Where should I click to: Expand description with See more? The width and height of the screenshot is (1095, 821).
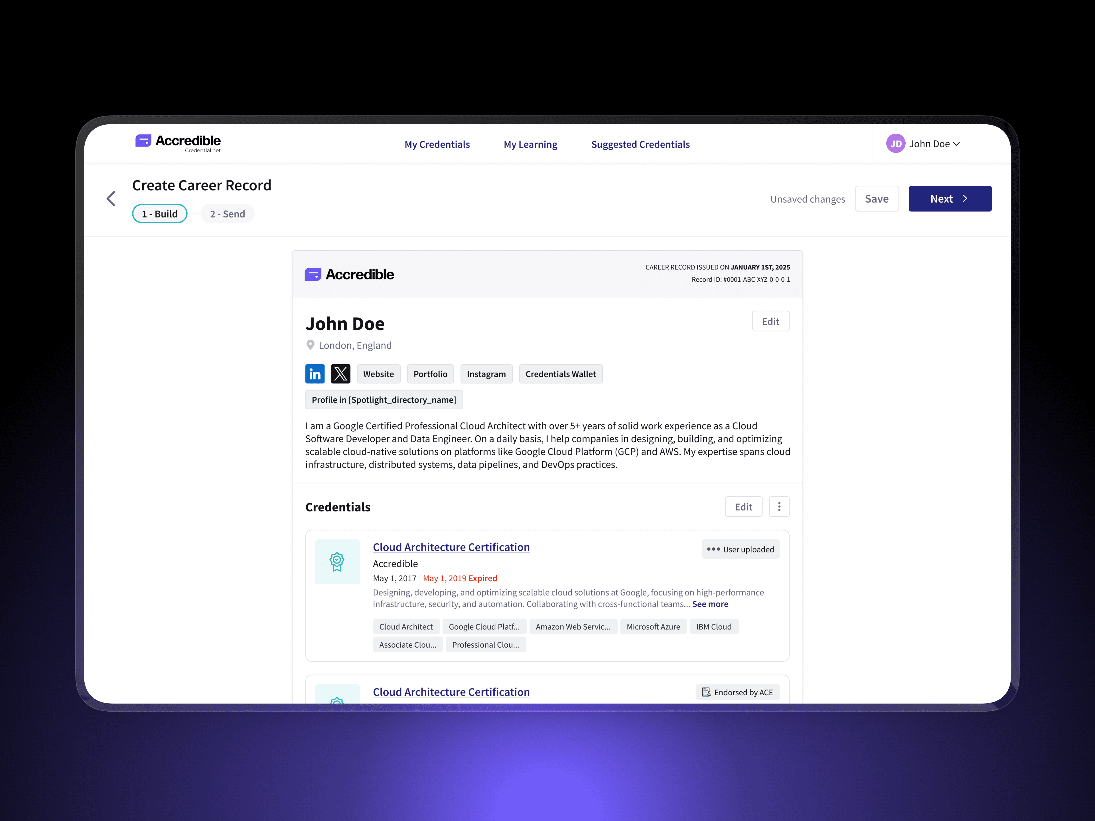click(710, 604)
